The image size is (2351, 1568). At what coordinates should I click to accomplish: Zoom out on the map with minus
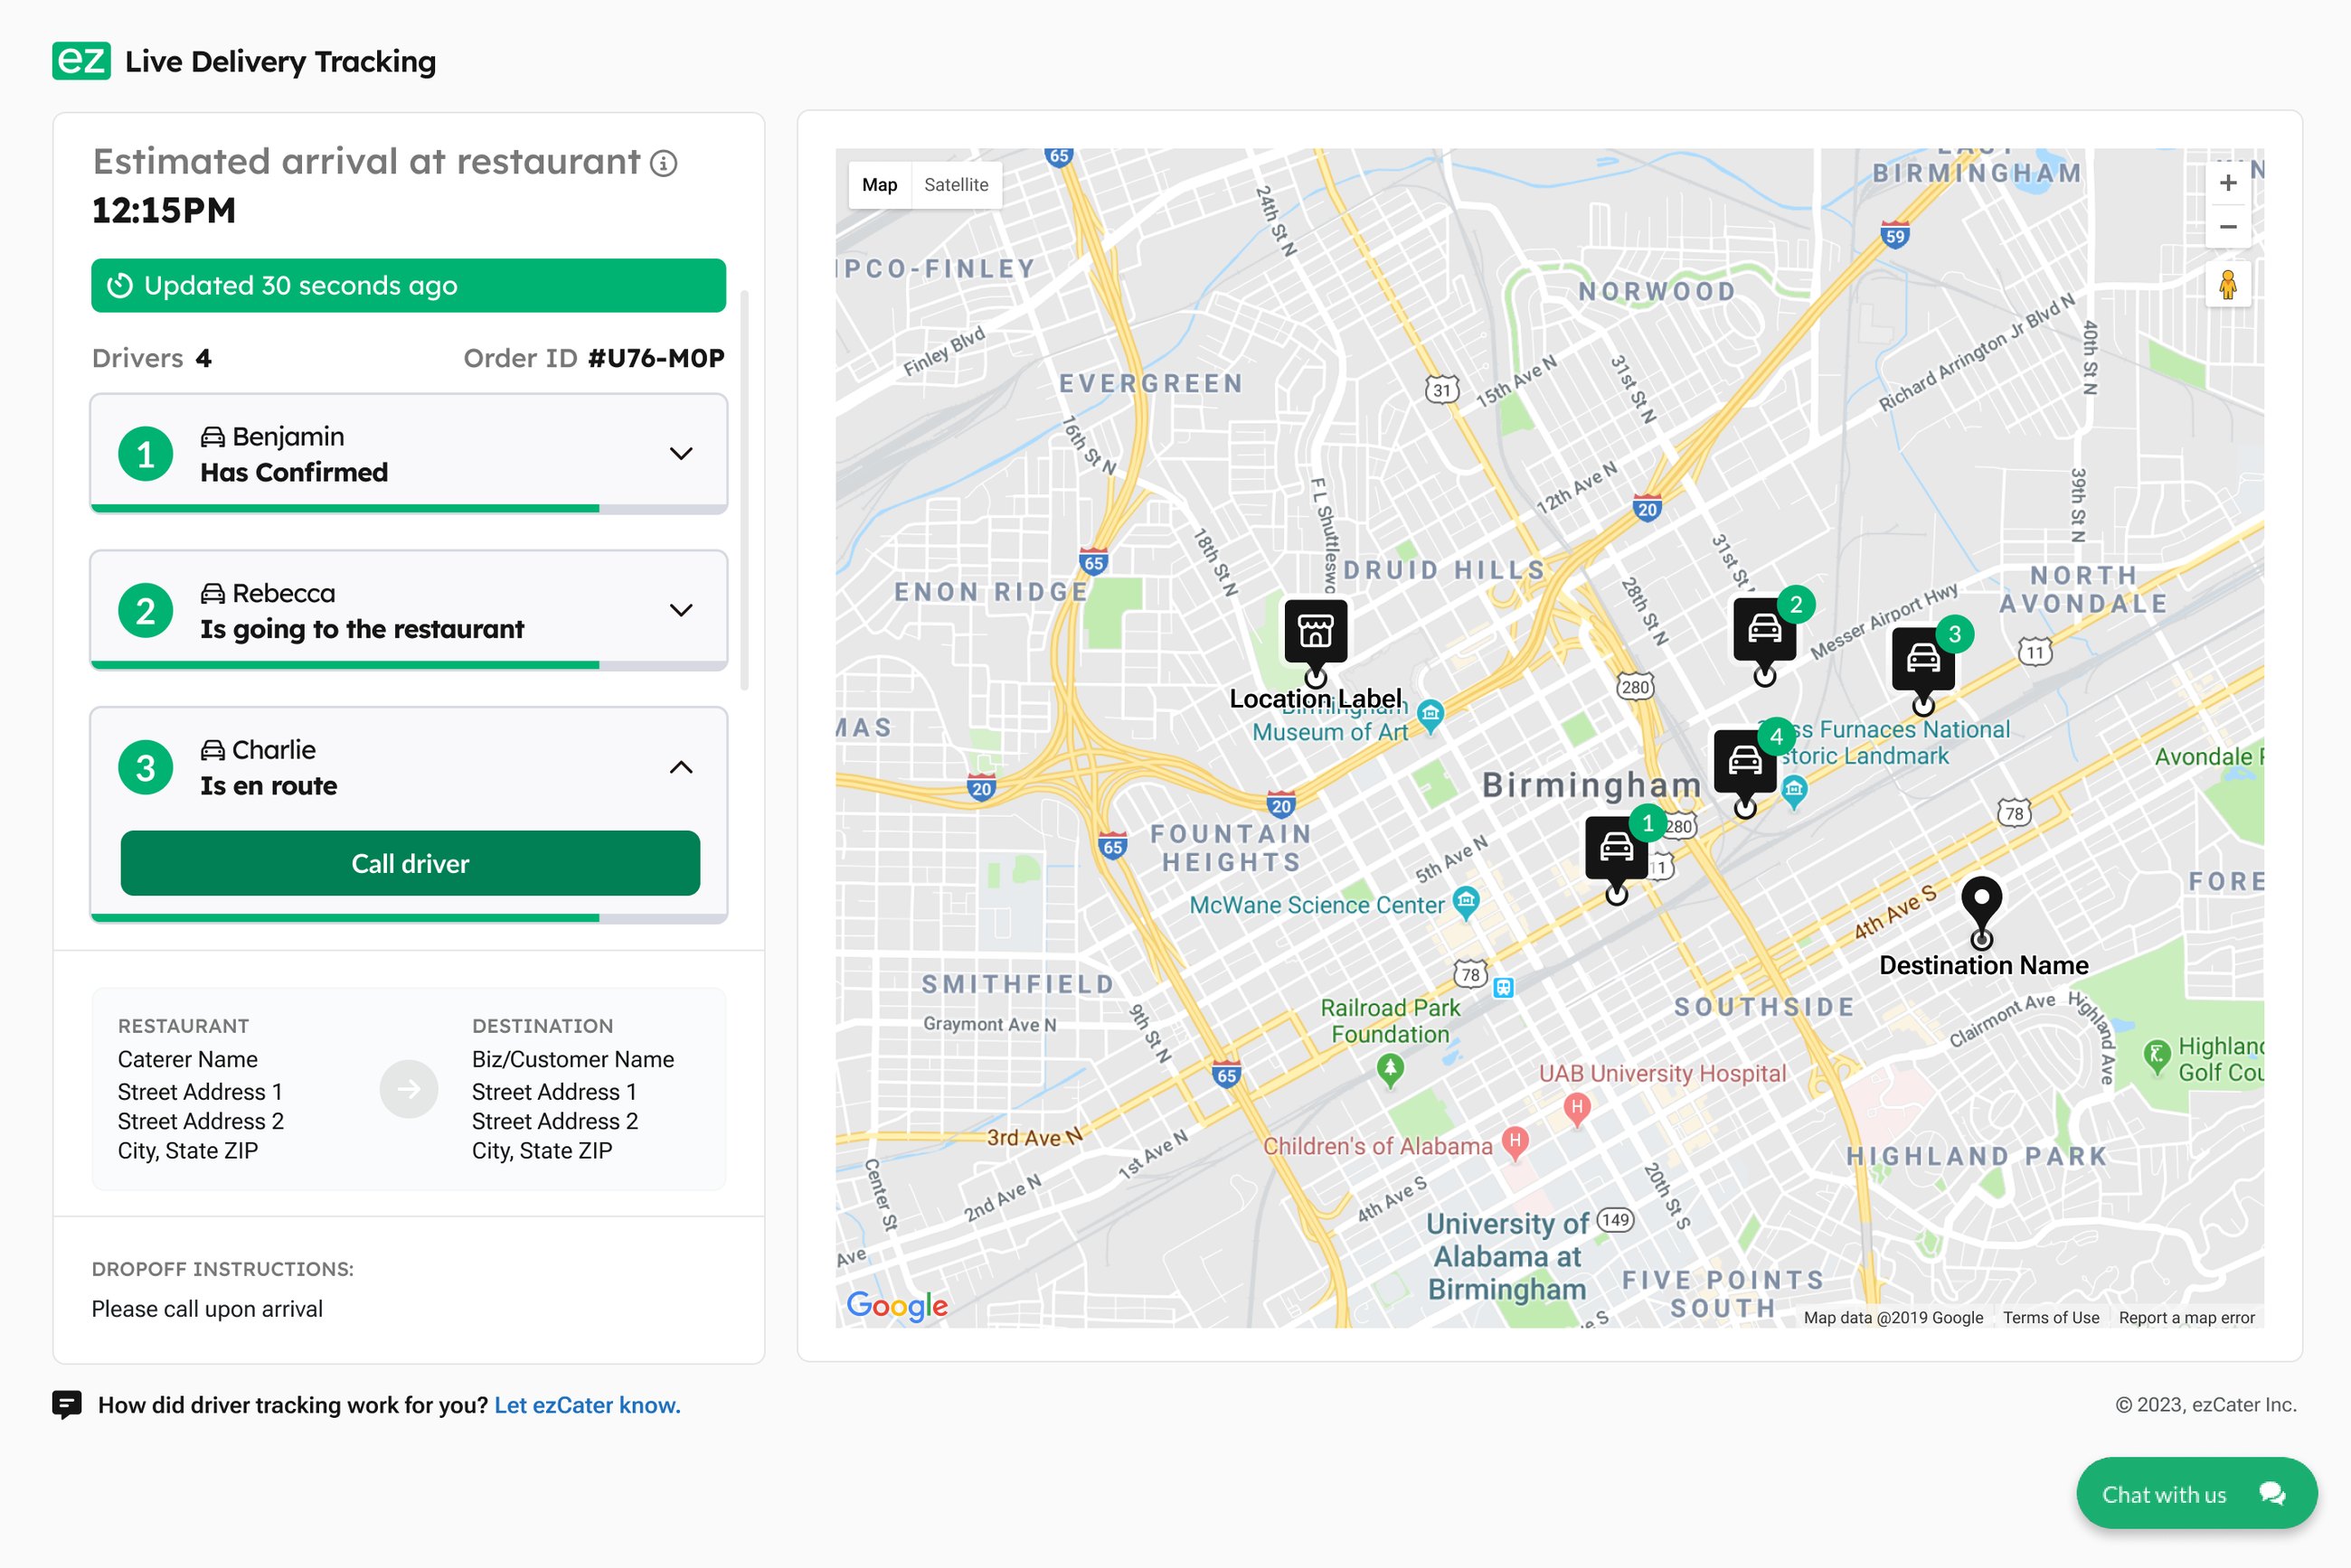2228,227
